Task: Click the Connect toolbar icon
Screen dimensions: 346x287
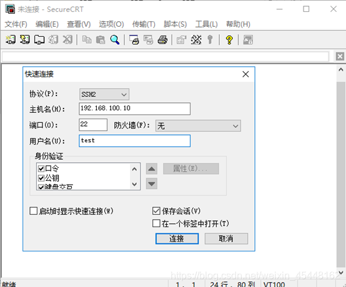Action: click(11, 40)
